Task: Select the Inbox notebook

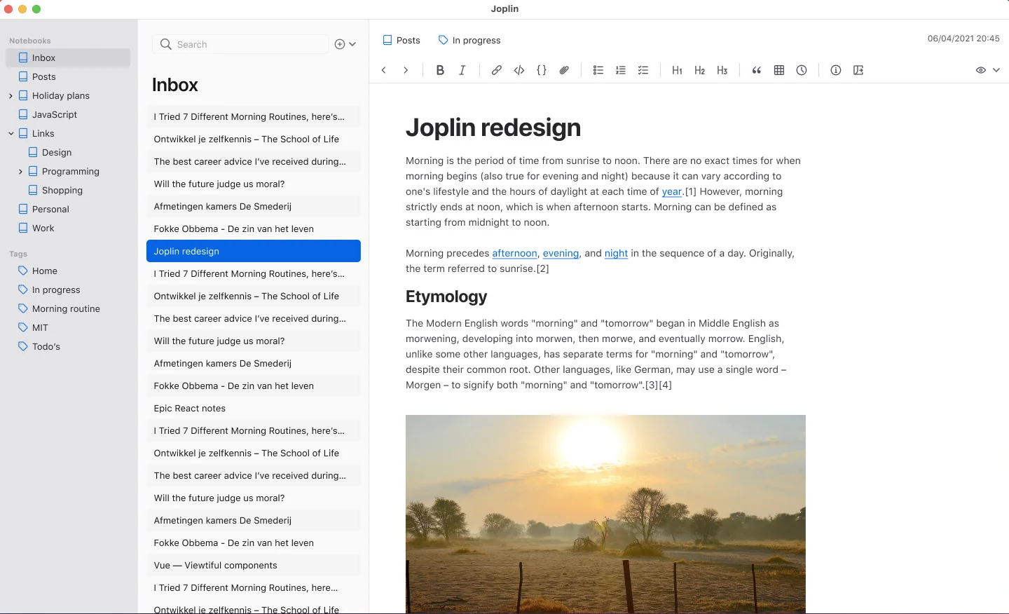Action: (x=68, y=57)
